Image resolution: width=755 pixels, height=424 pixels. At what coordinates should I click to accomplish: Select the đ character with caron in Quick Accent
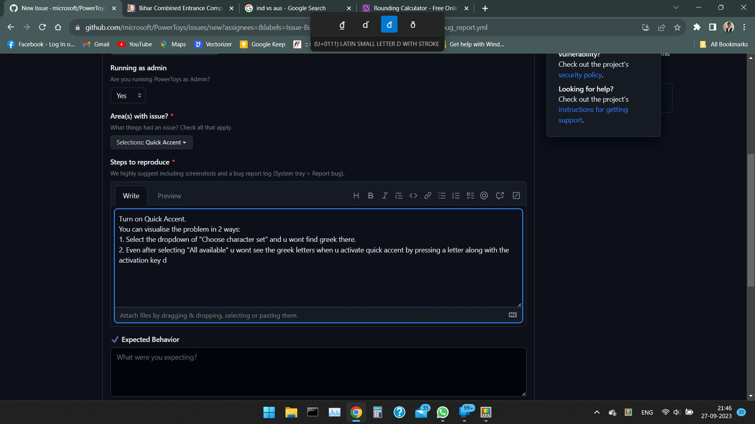tap(366, 25)
